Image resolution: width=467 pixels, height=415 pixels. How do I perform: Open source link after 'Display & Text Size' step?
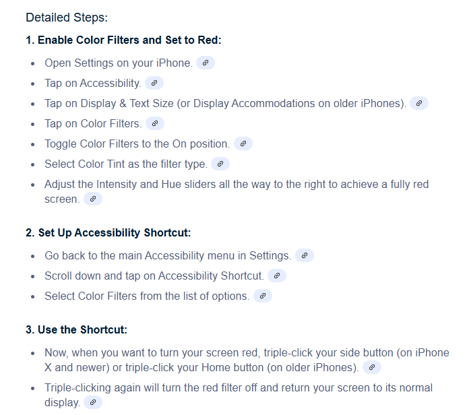(419, 103)
